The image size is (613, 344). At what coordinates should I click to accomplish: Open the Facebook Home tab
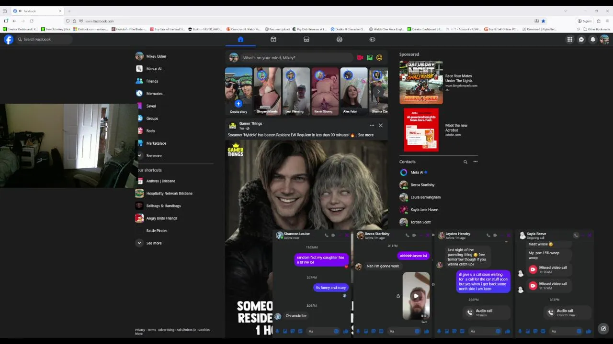click(240, 39)
